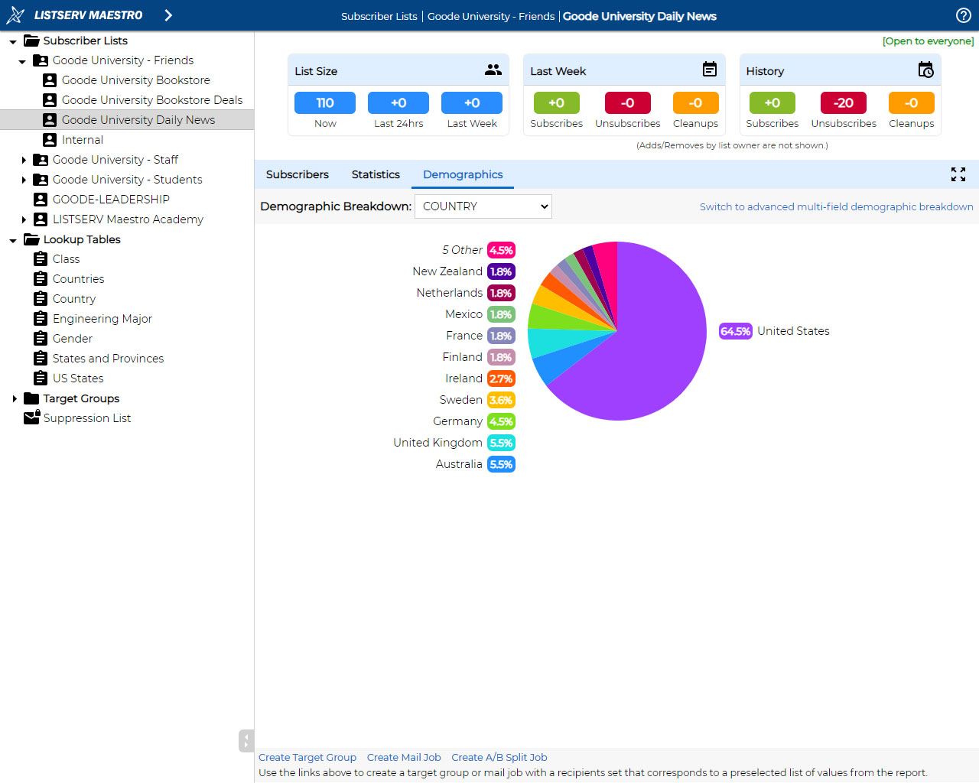The image size is (979, 783).
Task: Click the Lookup Tables folder icon
Action: (31, 239)
